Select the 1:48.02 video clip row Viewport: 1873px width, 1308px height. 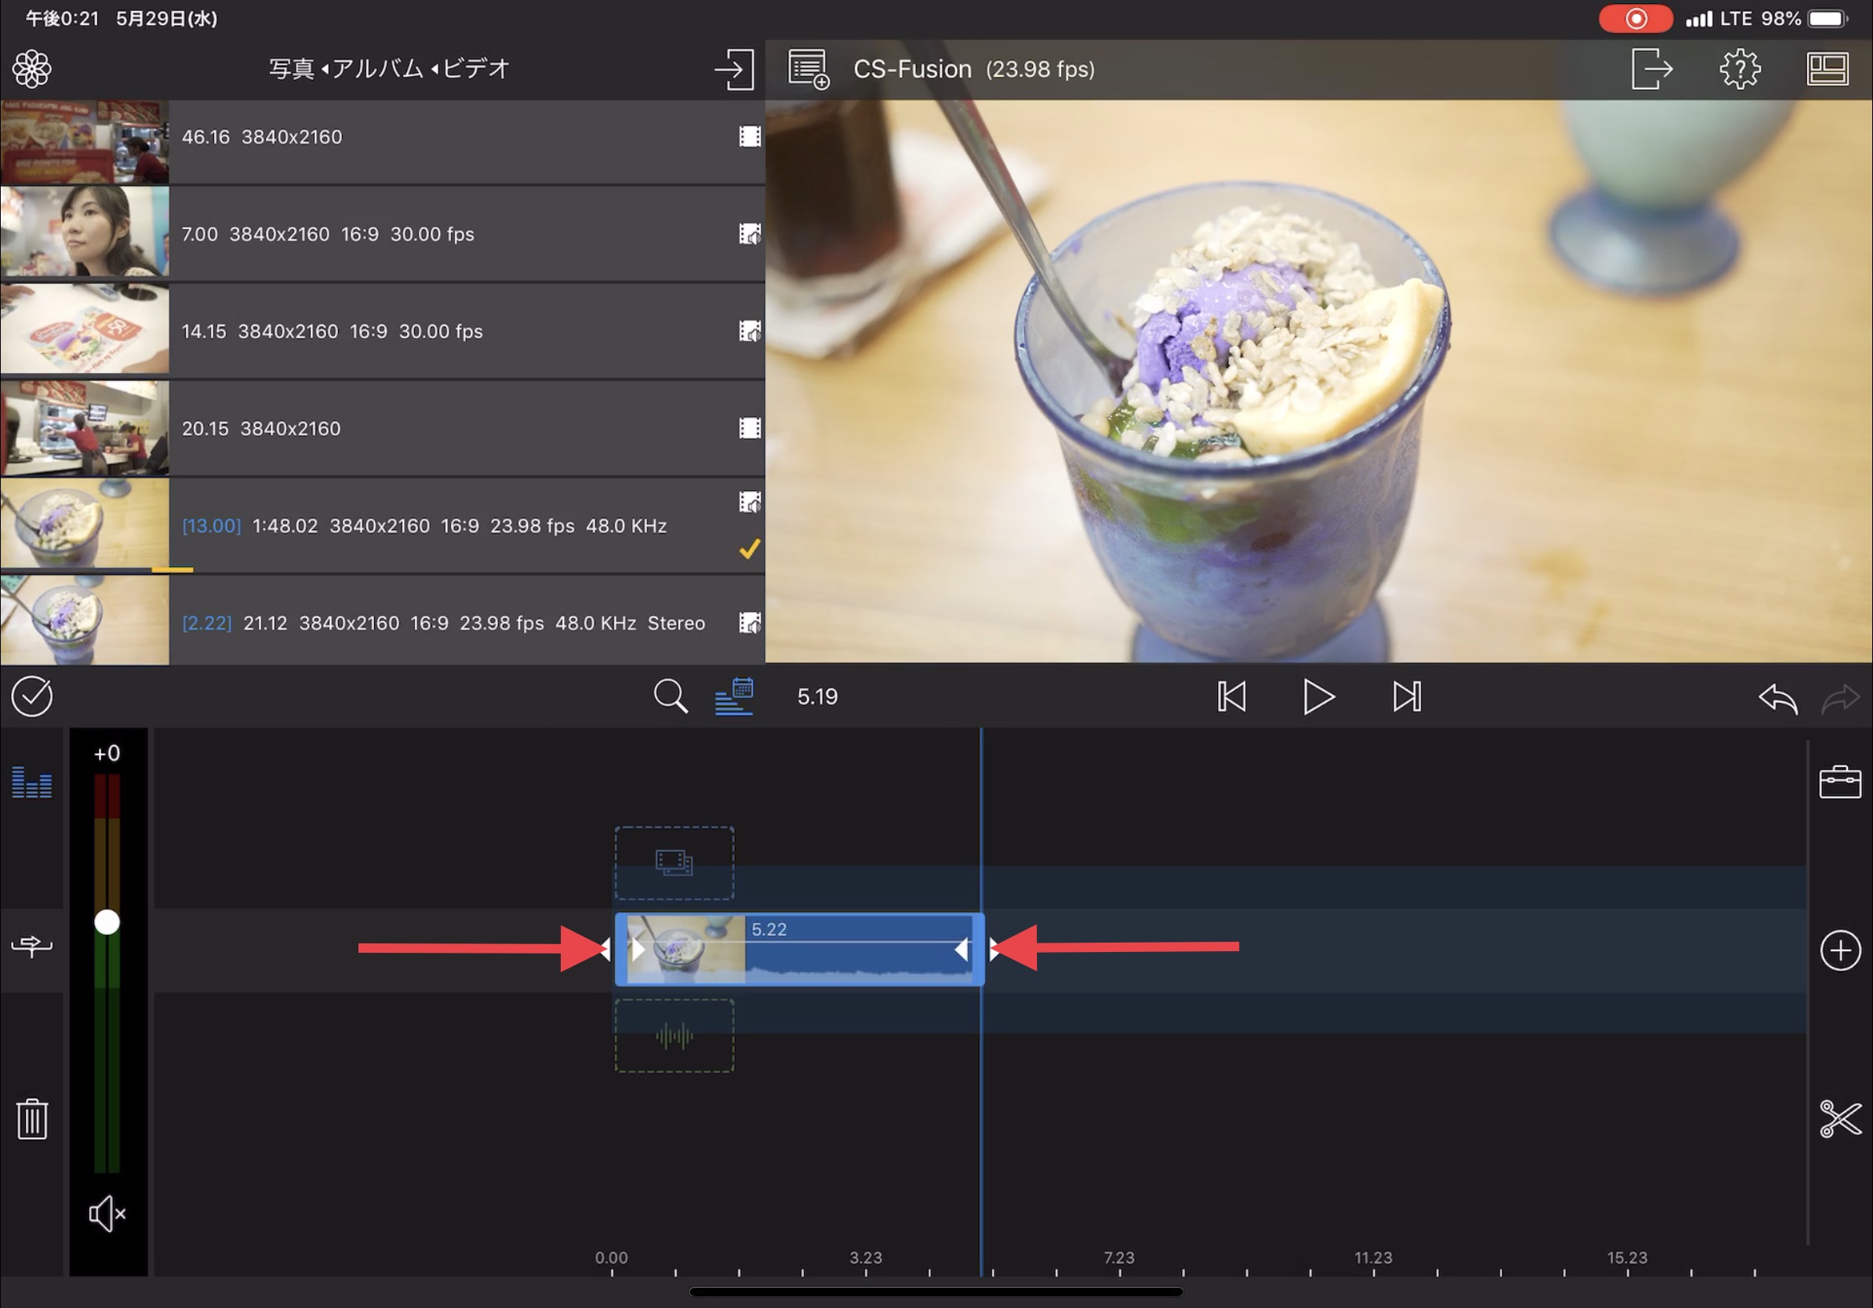click(456, 526)
